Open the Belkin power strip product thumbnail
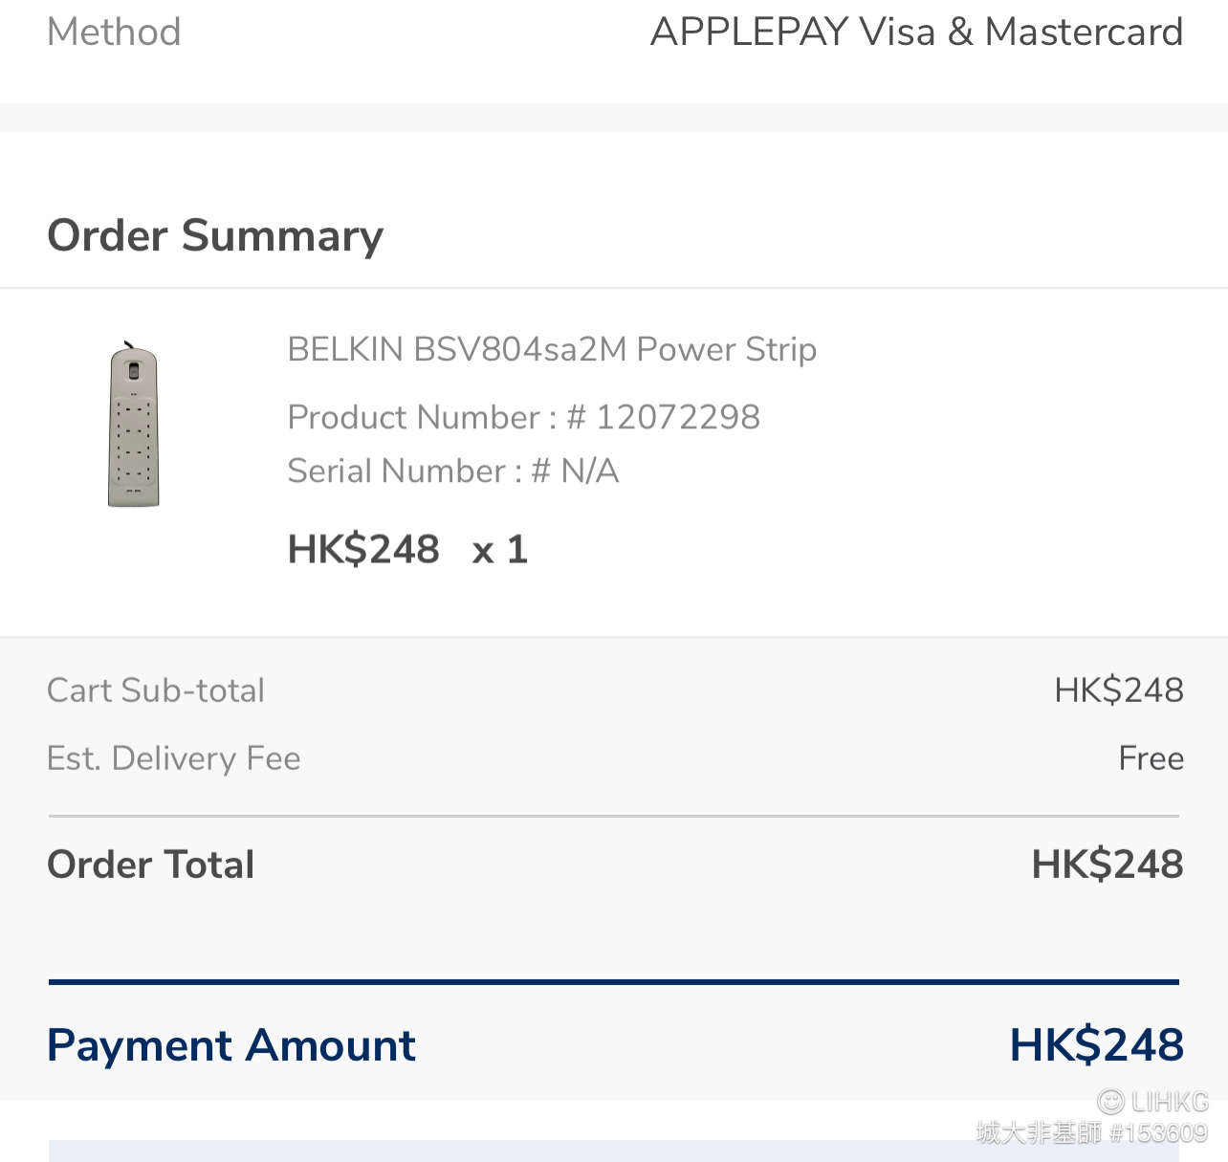 pyautogui.click(x=133, y=425)
